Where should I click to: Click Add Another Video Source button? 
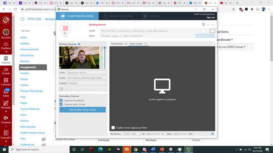pyautogui.click(x=82, y=110)
